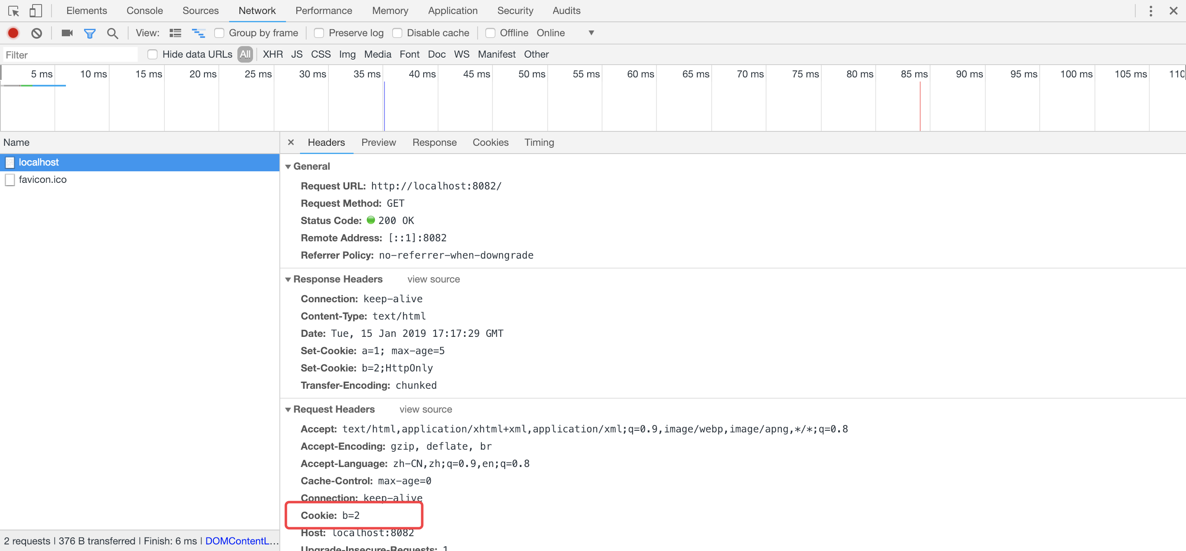This screenshot has width=1186, height=551.
Task: Select the localhost request row
Action: (140, 162)
